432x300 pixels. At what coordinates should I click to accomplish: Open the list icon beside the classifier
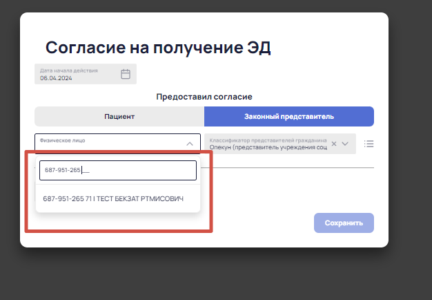click(x=369, y=144)
